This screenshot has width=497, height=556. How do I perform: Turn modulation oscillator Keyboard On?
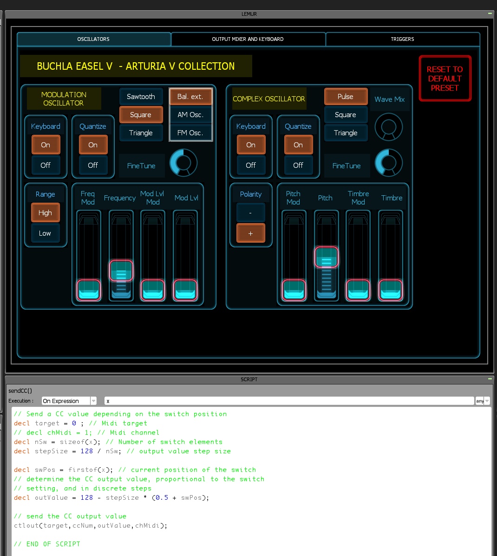point(46,145)
